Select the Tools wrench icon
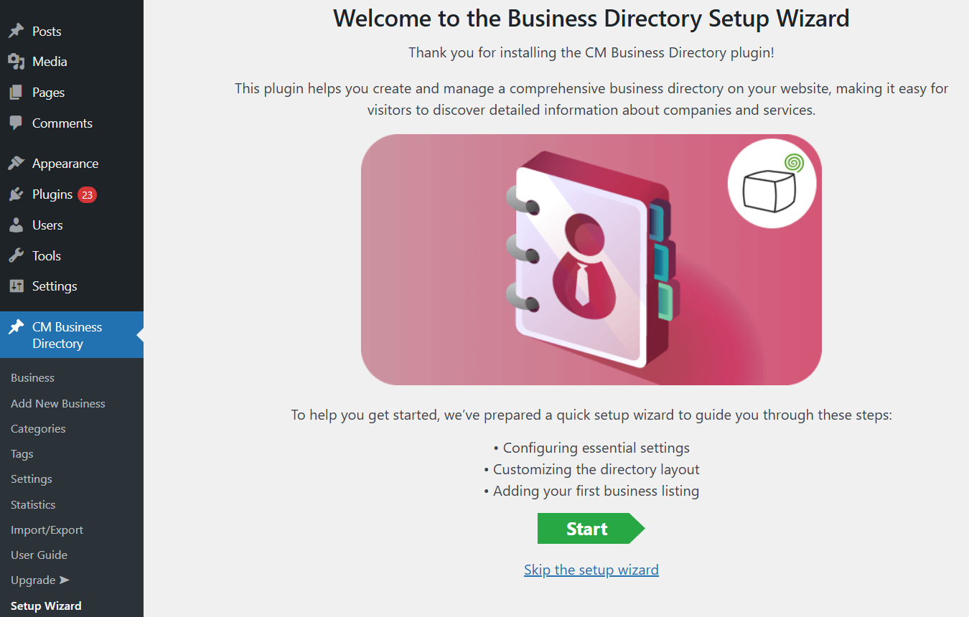 [x=16, y=255]
